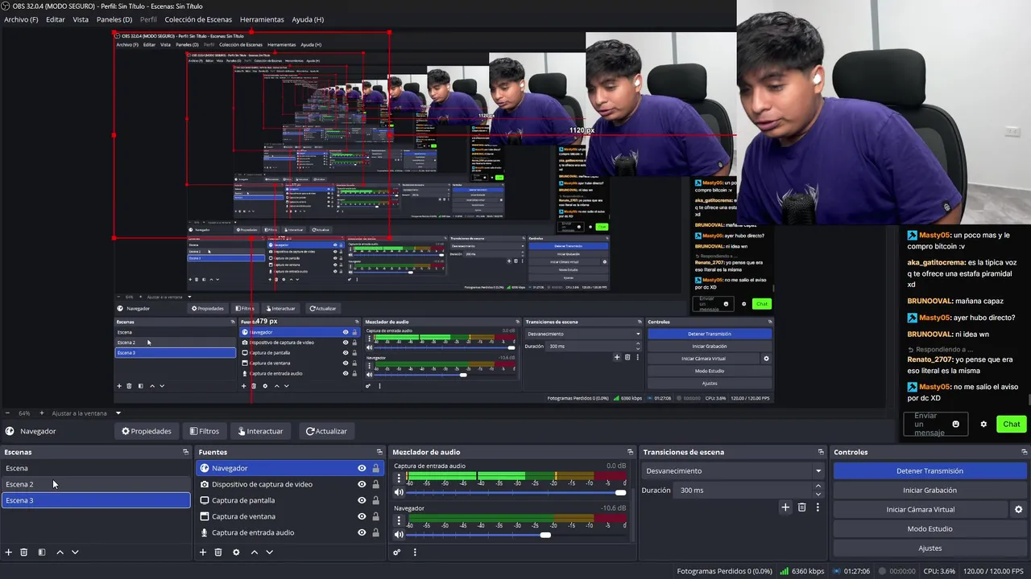Viewport: 1031px width, 579px height.
Task: Zoom out preview with minus icon
Action: [8, 413]
